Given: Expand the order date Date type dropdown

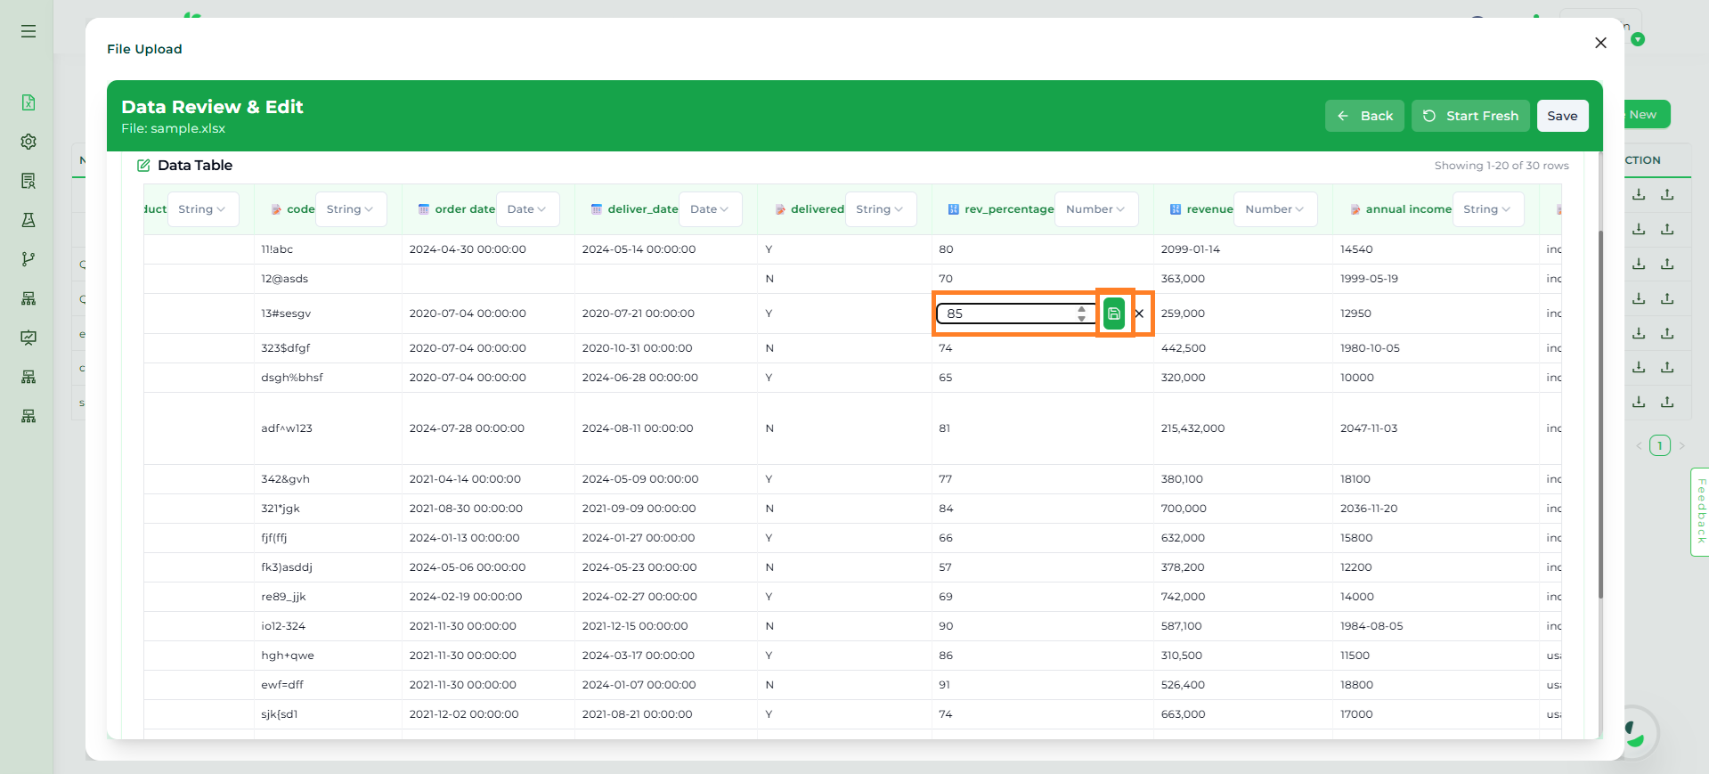Looking at the screenshot, I should point(527,209).
